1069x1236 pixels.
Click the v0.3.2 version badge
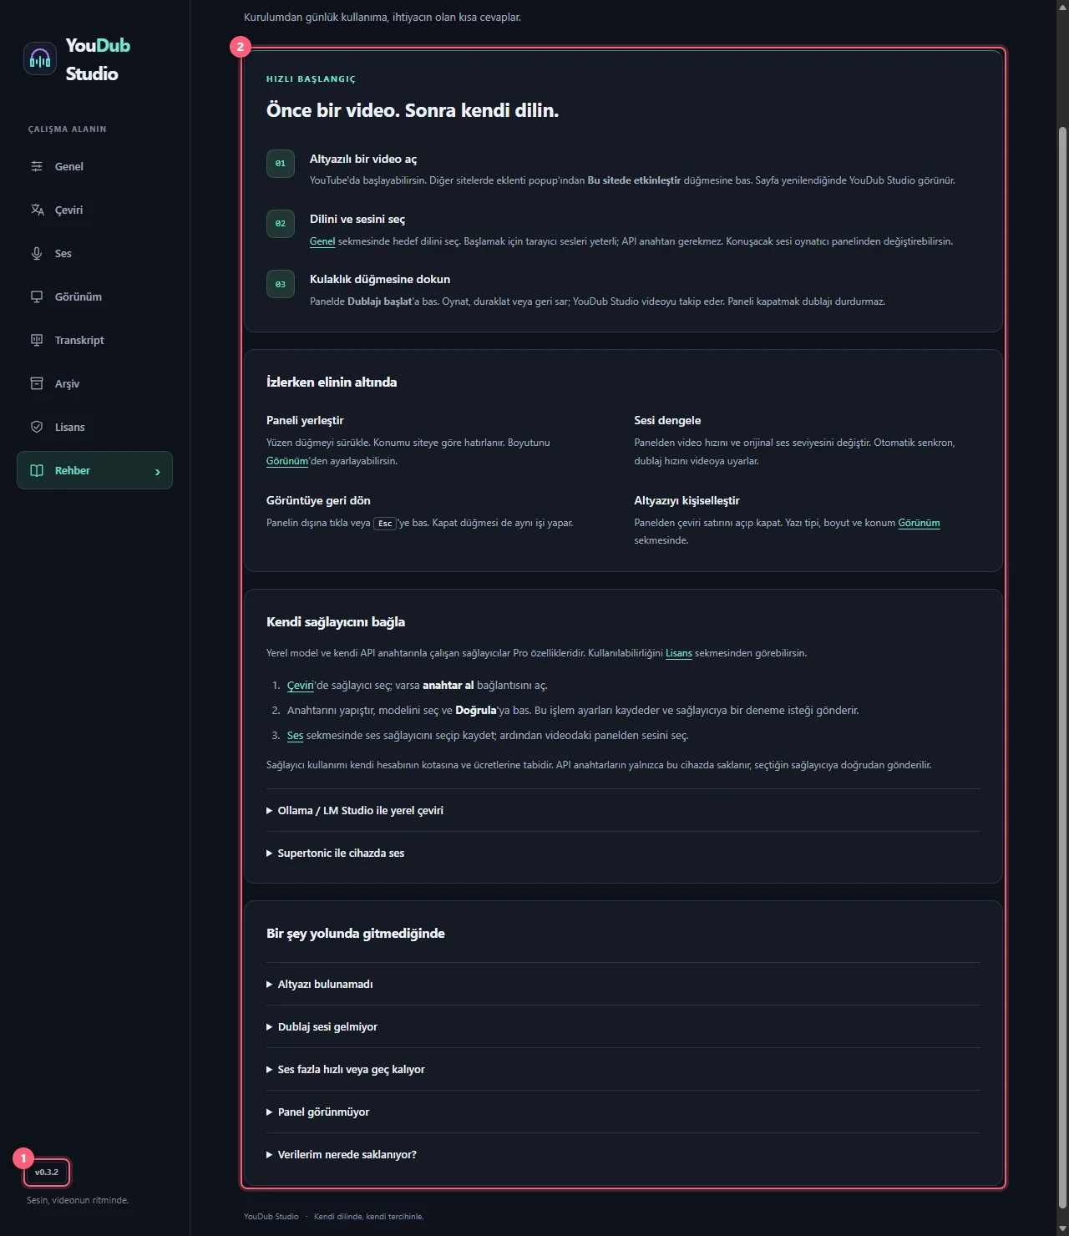(x=47, y=1173)
